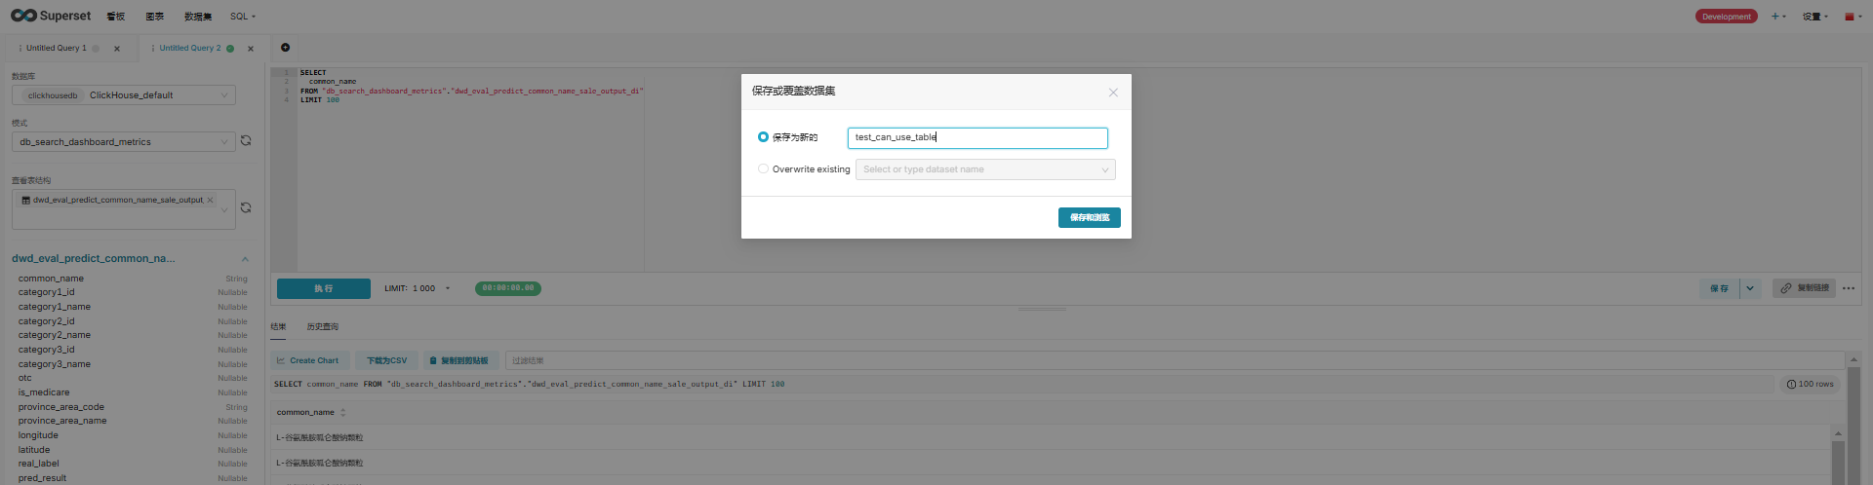Open the save options dropdown arrow
Image resolution: width=1873 pixels, height=485 pixels.
tap(1750, 288)
